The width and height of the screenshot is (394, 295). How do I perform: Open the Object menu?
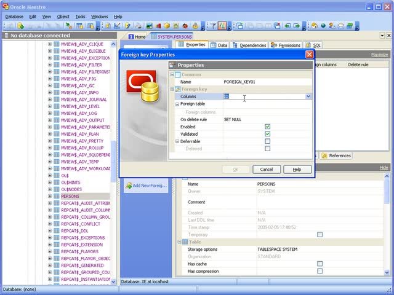[x=63, y=17]
